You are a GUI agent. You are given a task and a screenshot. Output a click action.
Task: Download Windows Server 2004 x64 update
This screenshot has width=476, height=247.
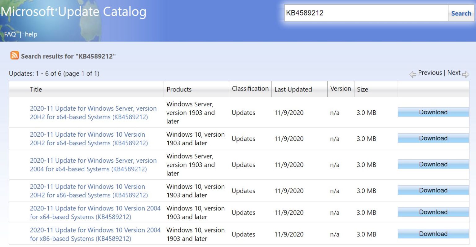tap(433, 164)
